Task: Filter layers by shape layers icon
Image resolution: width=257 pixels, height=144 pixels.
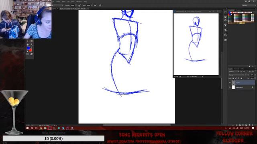Action: pos(250,72)
